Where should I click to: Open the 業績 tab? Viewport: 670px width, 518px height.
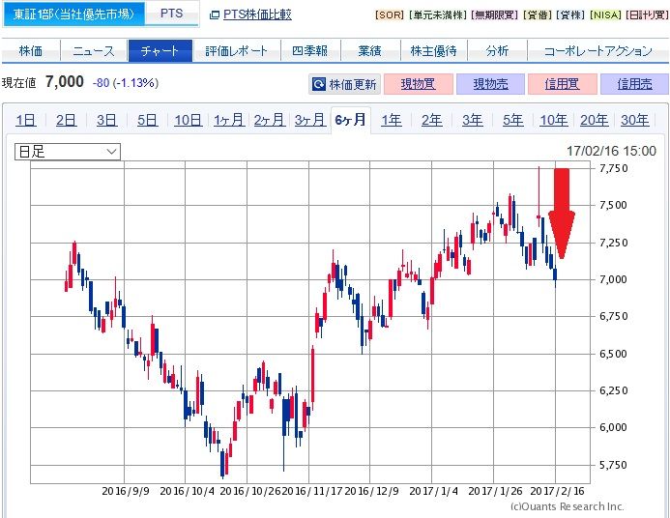coord(370,51)
